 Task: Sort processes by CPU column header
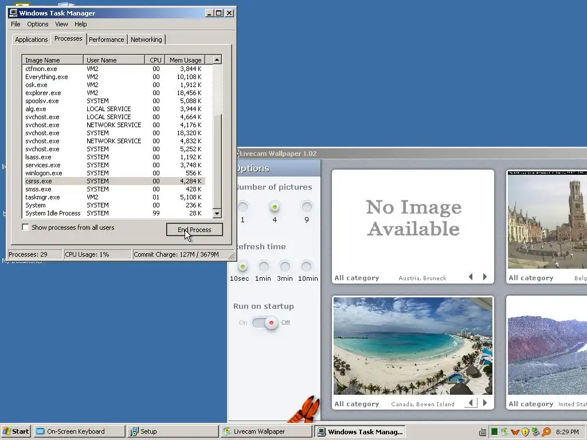click(155, 60)
